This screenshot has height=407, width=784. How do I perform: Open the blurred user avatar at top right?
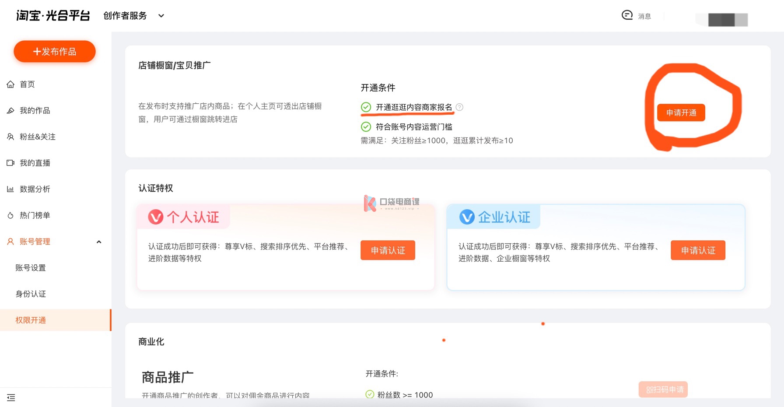click(x=728, y=20)
